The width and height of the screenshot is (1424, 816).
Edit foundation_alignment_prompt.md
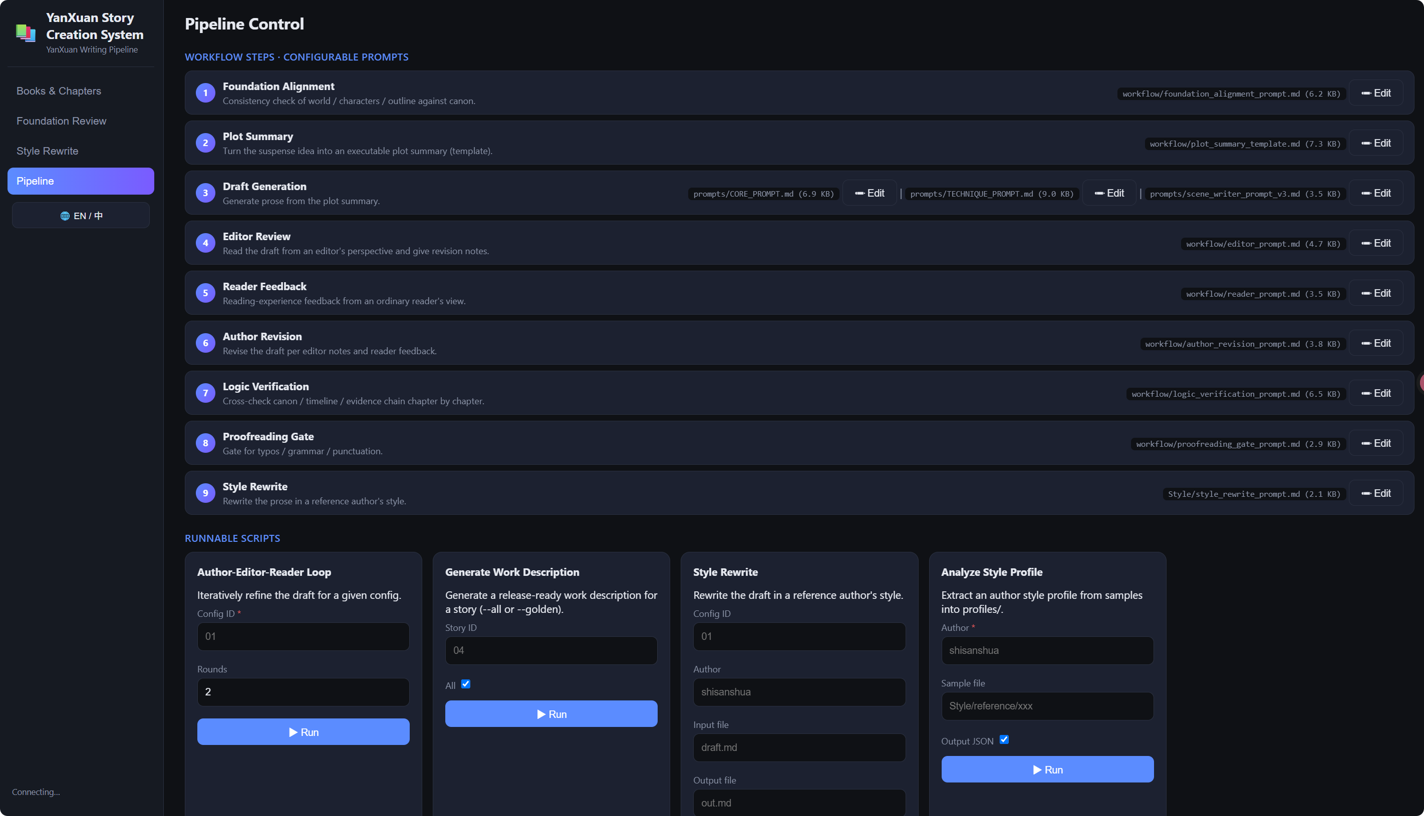pyautogui.click(x=1376, y=93)
